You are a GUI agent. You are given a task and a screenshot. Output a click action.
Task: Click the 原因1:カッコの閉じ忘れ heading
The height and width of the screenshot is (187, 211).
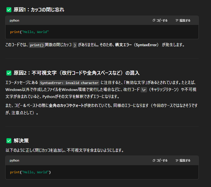[39, 10]
